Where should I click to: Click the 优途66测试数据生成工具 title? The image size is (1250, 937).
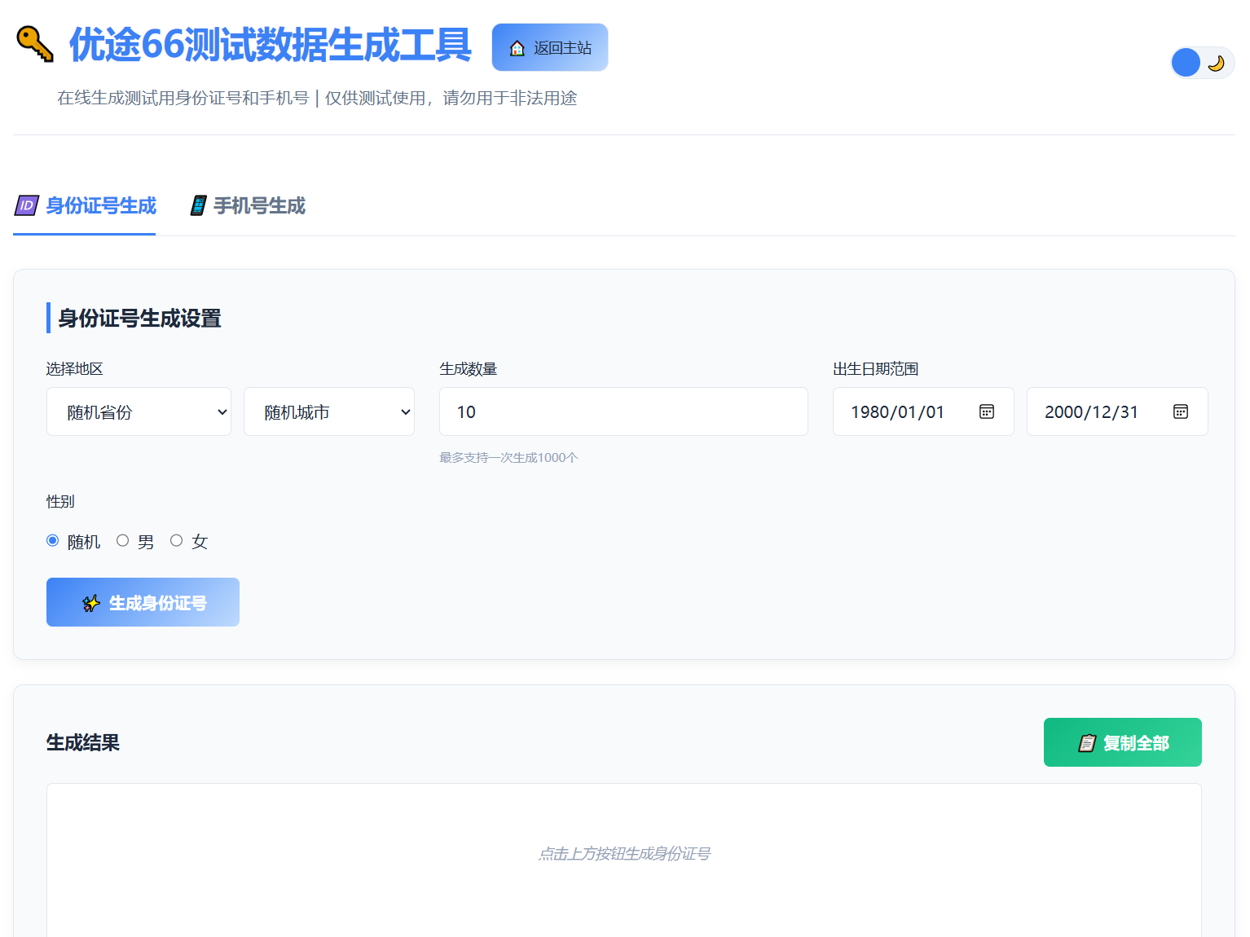(x=271, y=45)
